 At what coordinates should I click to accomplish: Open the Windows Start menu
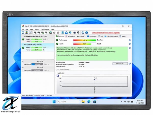54,102
